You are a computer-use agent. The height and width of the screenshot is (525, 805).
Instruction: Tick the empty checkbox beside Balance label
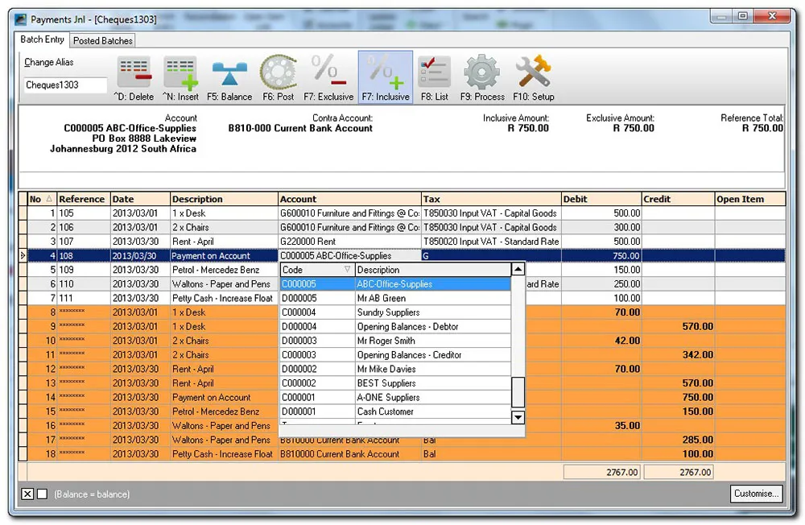(x=43, y=494)
